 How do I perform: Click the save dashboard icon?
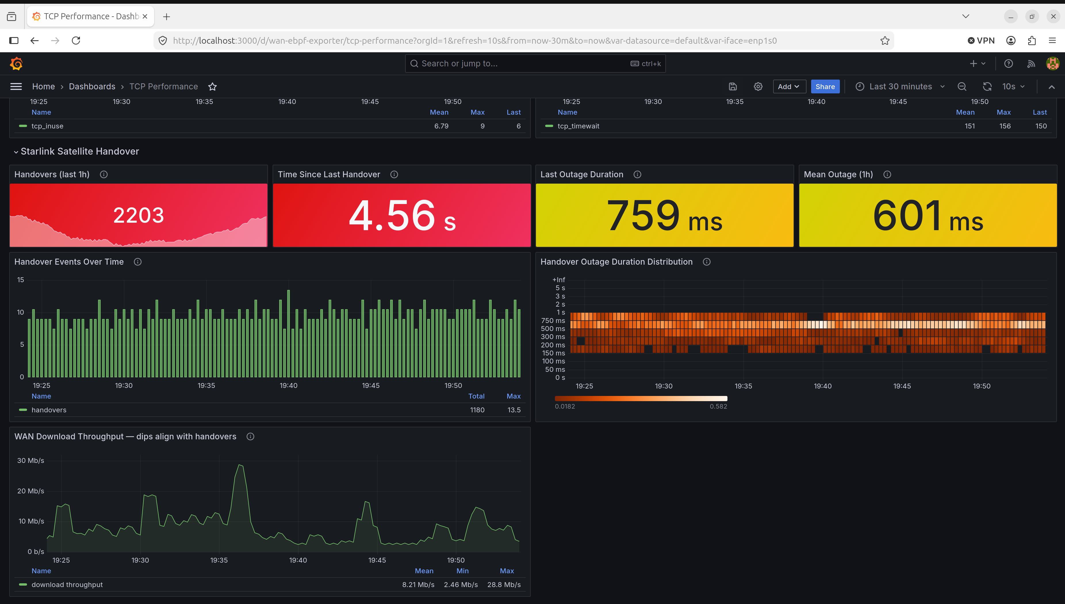733,86
